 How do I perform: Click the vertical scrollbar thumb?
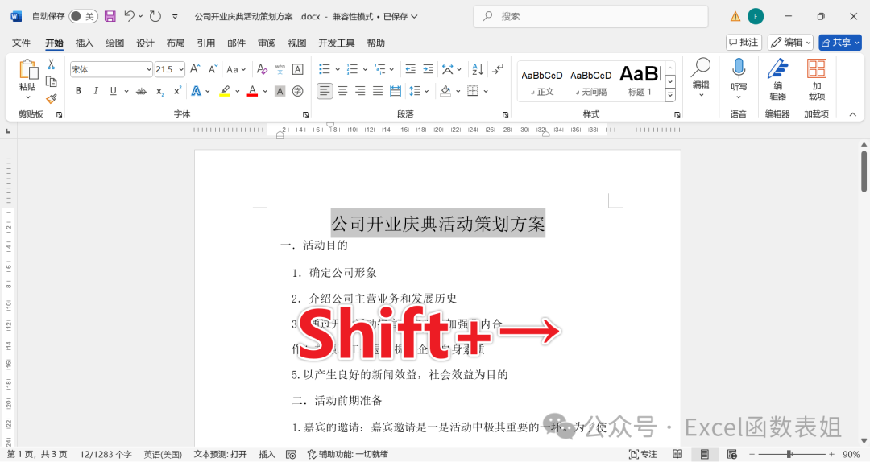[x=864, y=171]
